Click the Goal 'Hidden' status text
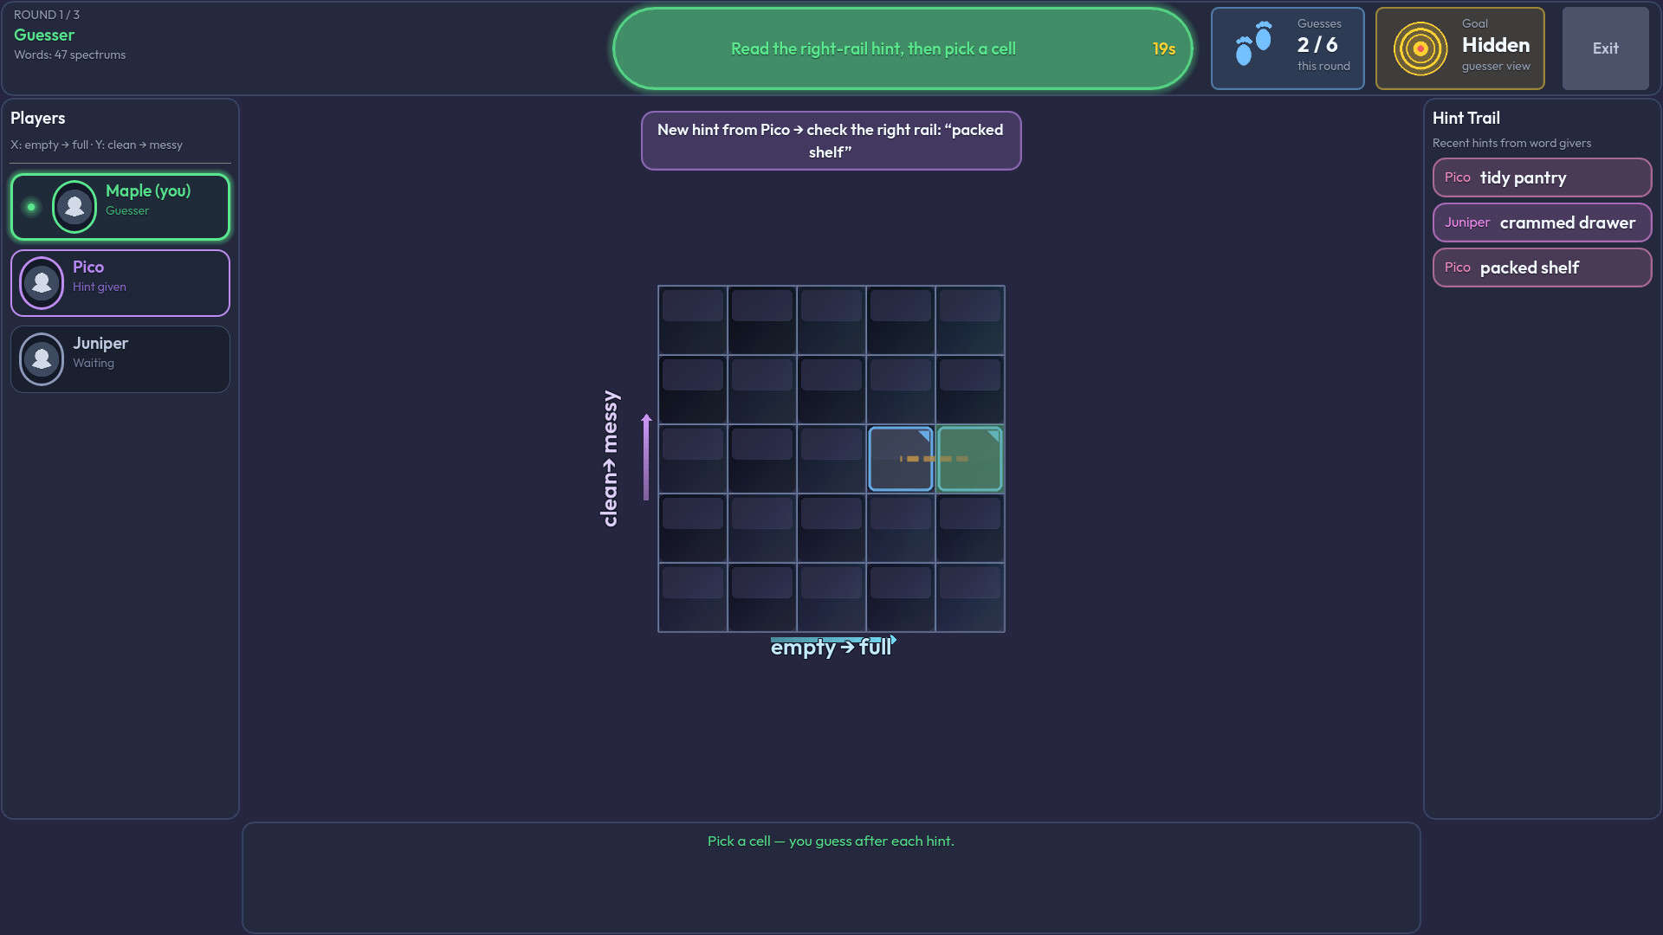1663x935 pixels. 1496,45
